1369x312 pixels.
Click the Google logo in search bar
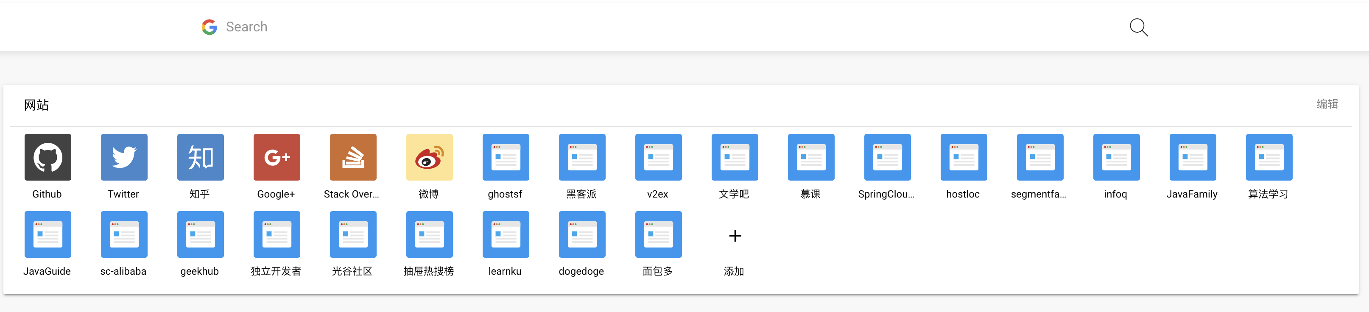pyautogui.click(x=210, y=27)
